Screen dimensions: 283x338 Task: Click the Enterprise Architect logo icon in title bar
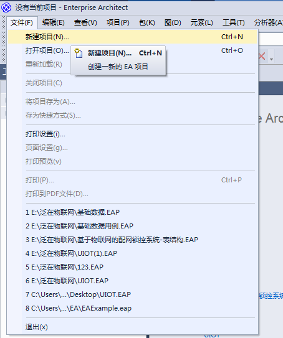[6, 7]
